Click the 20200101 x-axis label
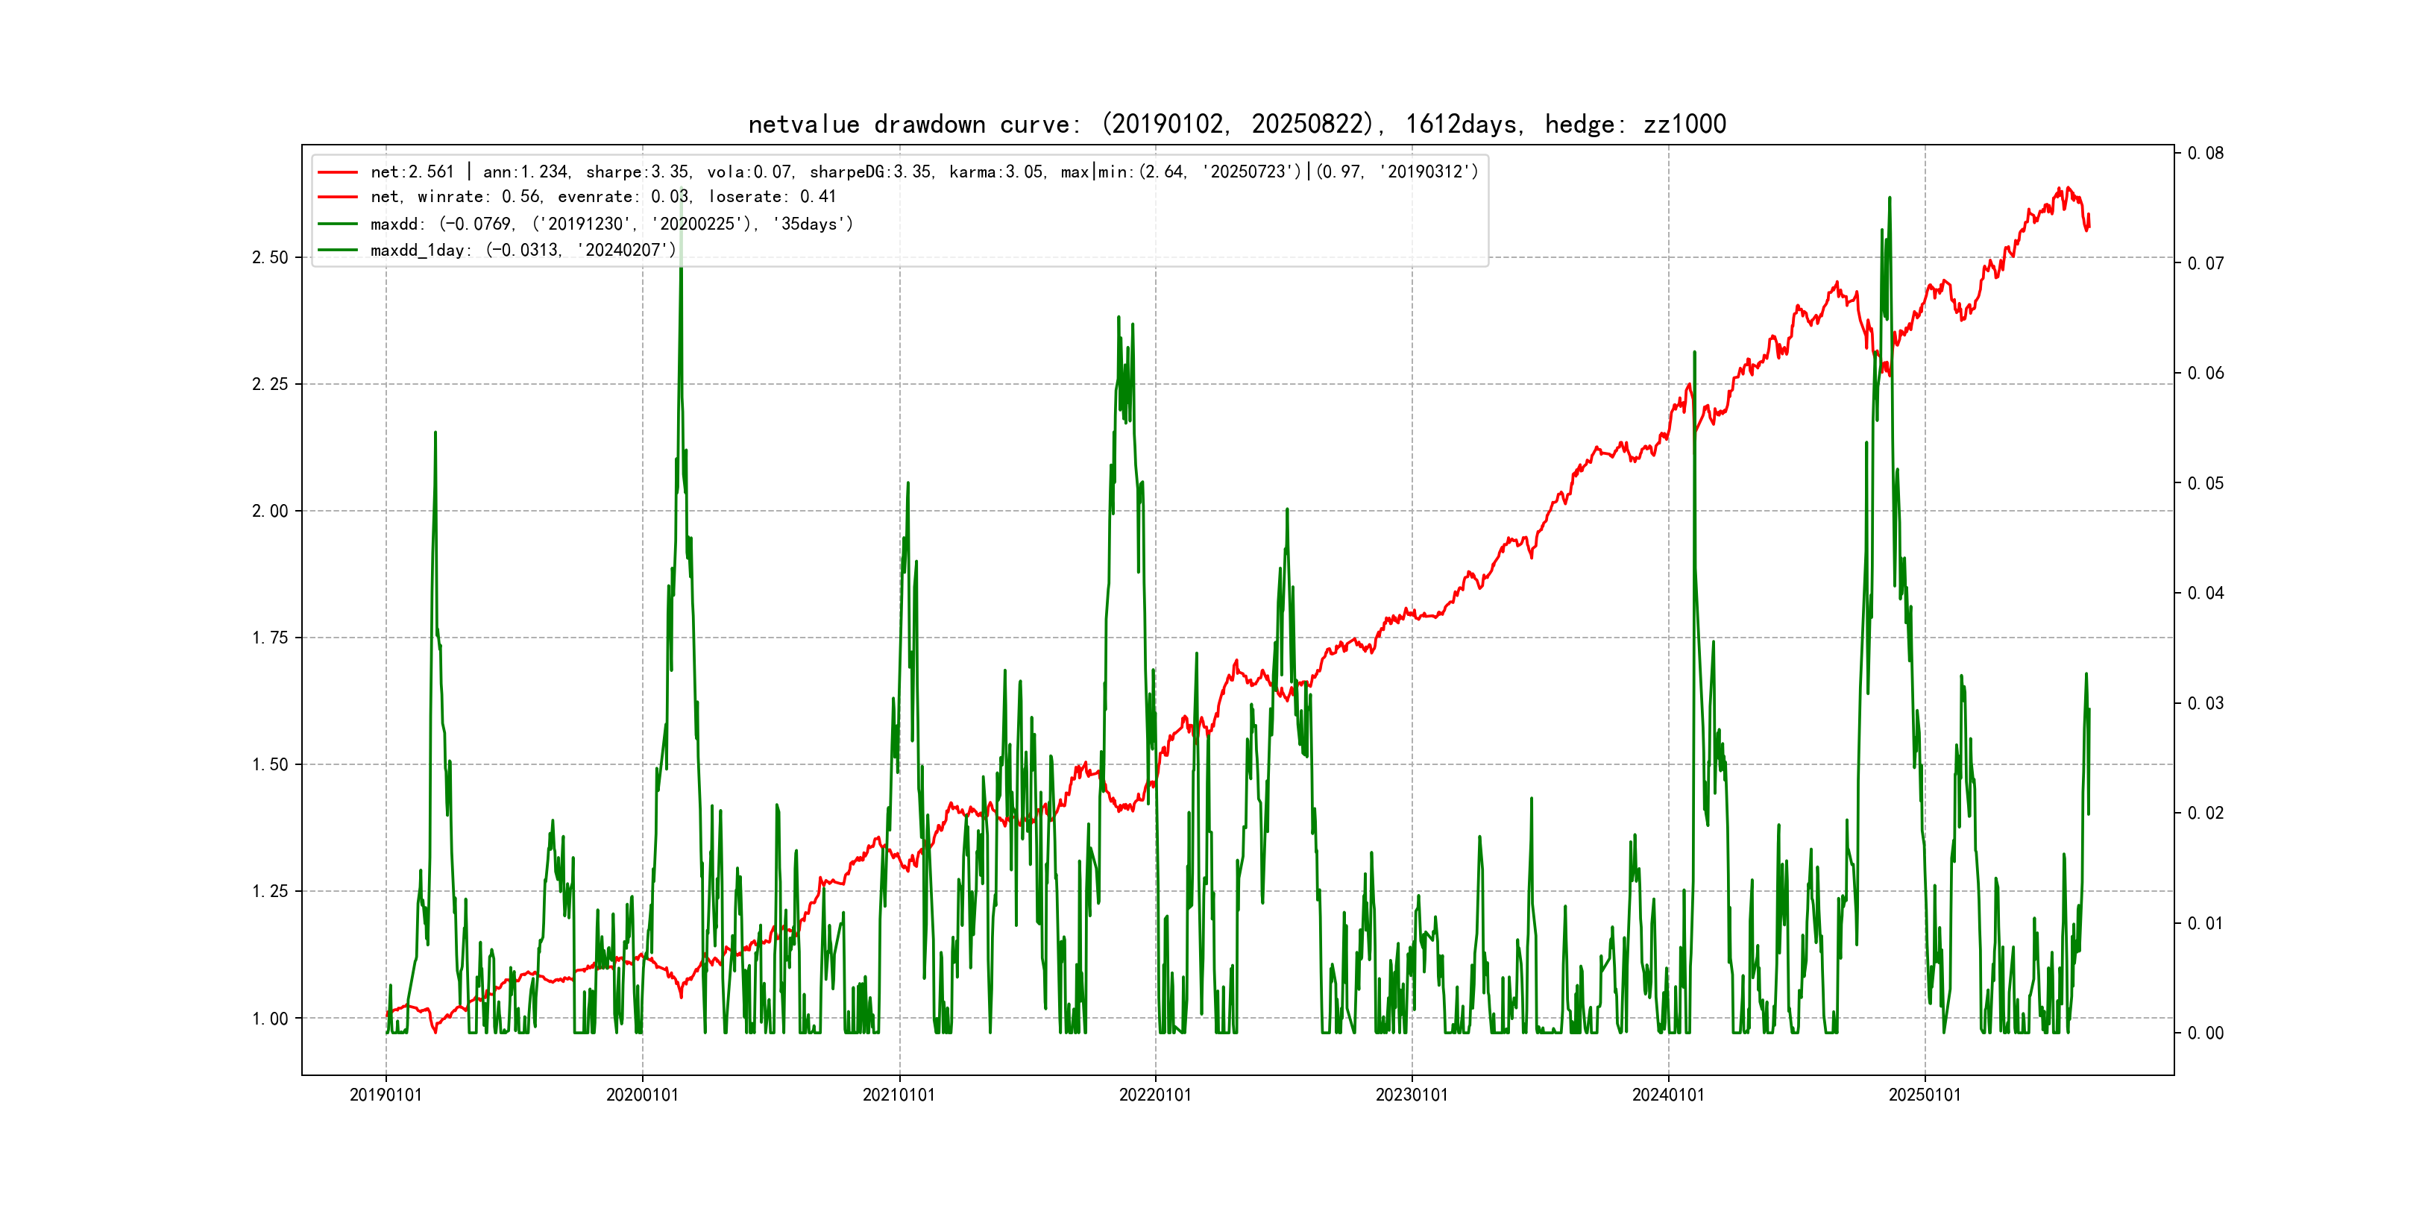The height and width of the screenshot is (1208, 2416). pos(643,1095)
